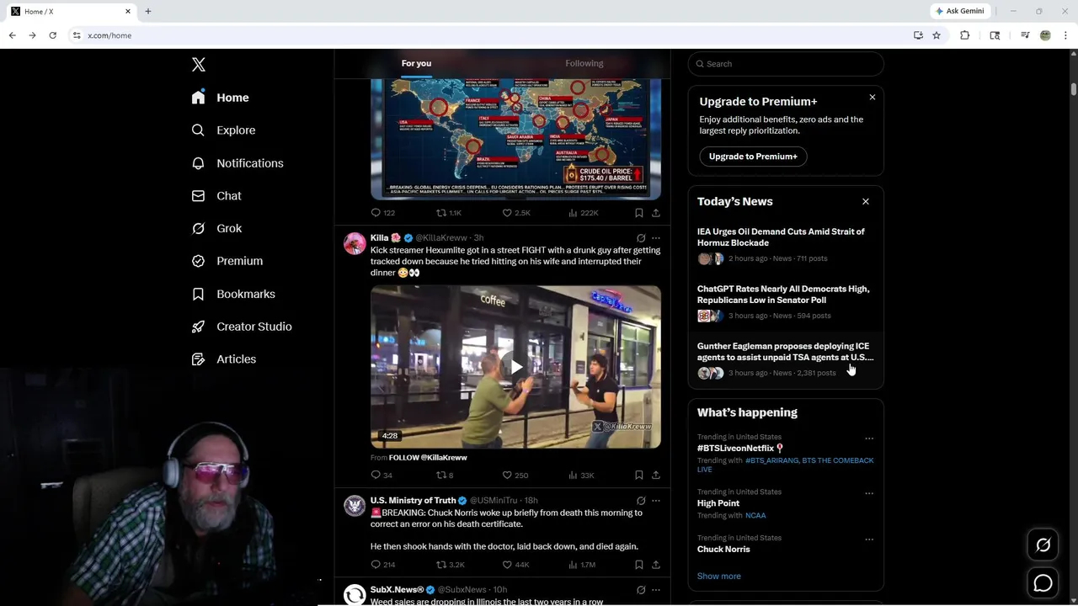
Task: Click Grok icon on Ministry of Truth post
Action: tap(641, 501)
